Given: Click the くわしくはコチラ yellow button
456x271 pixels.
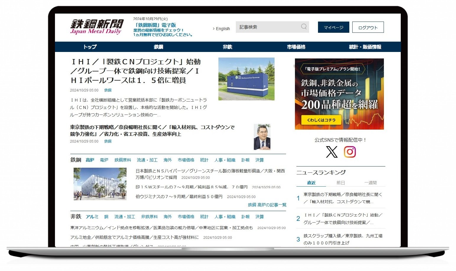Looking at the screenshot, I should 321,120.
